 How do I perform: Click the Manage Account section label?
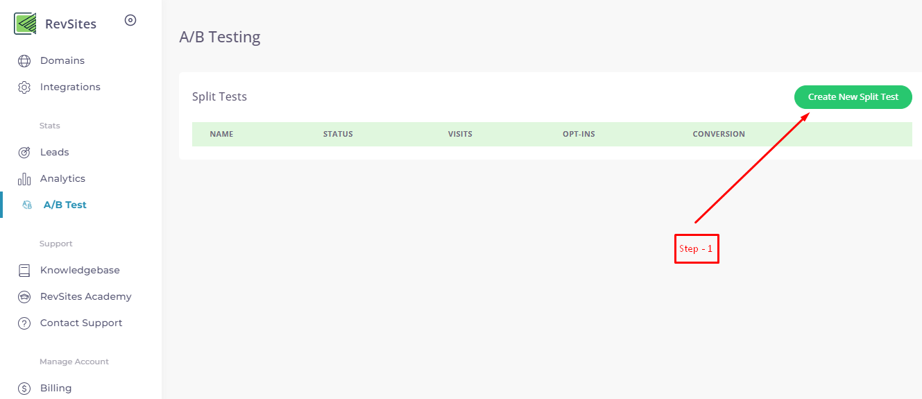click(x=74, y=362)
